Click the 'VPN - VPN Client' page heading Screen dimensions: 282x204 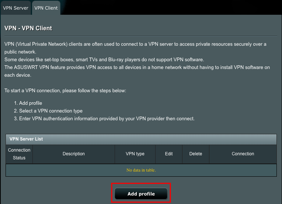(x=28, y=28)
